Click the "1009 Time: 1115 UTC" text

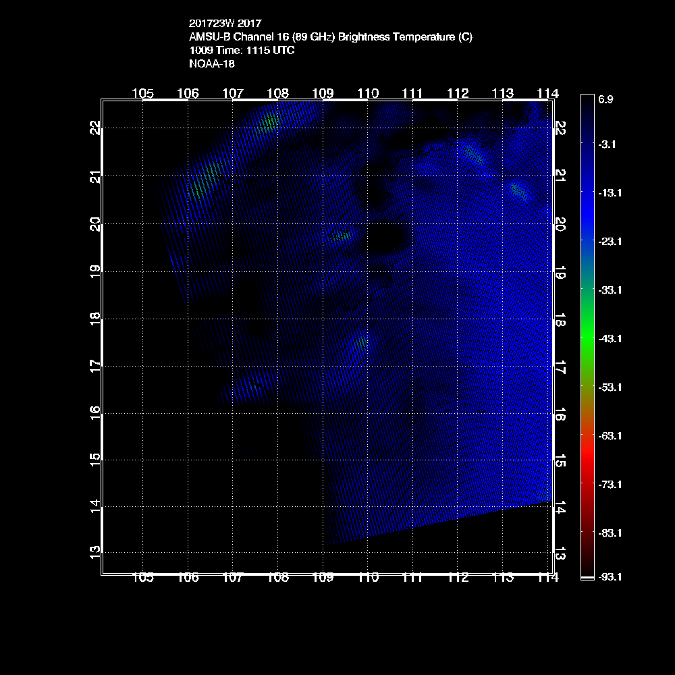[242, 51]
